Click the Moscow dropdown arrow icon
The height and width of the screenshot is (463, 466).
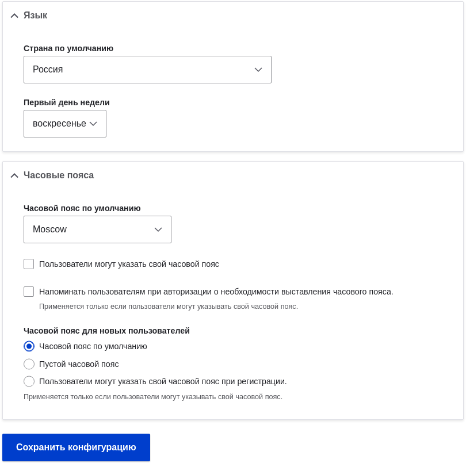click(158, 229)
